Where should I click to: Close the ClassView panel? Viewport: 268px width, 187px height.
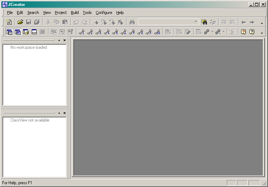pos(65,113)
